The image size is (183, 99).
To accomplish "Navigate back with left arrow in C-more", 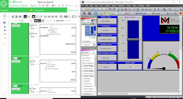I will (x=84, y=13).
